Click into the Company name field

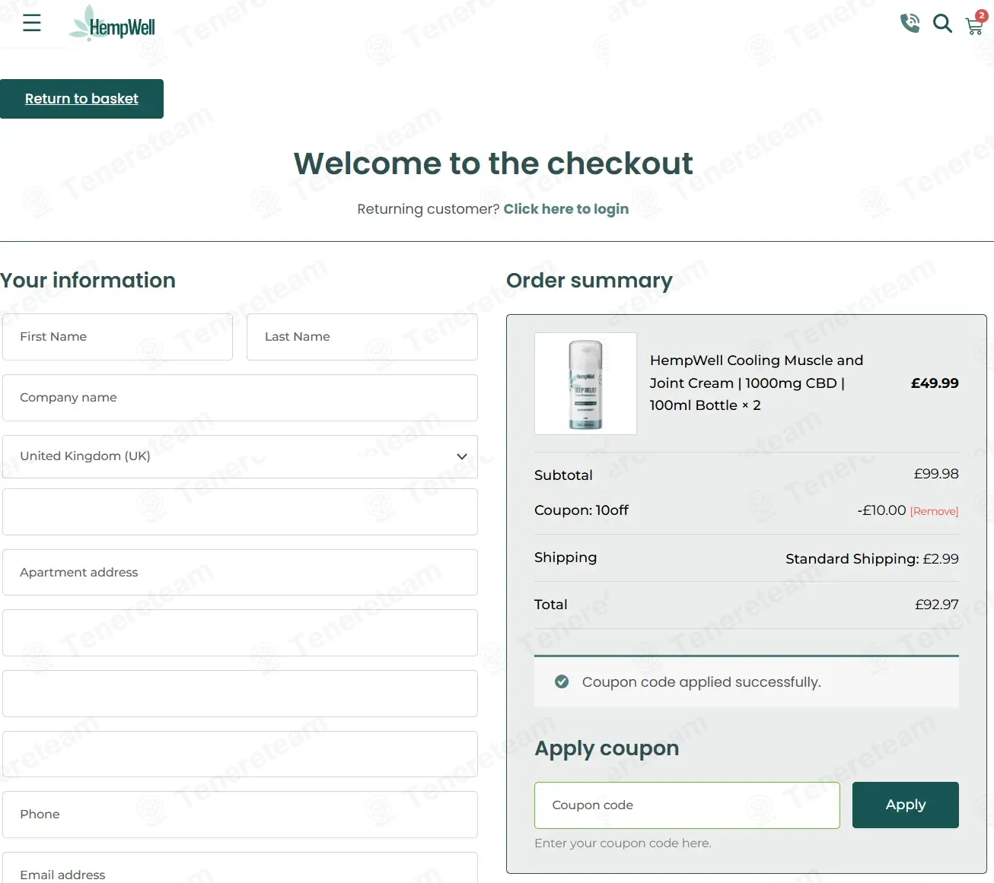[240, 398]
